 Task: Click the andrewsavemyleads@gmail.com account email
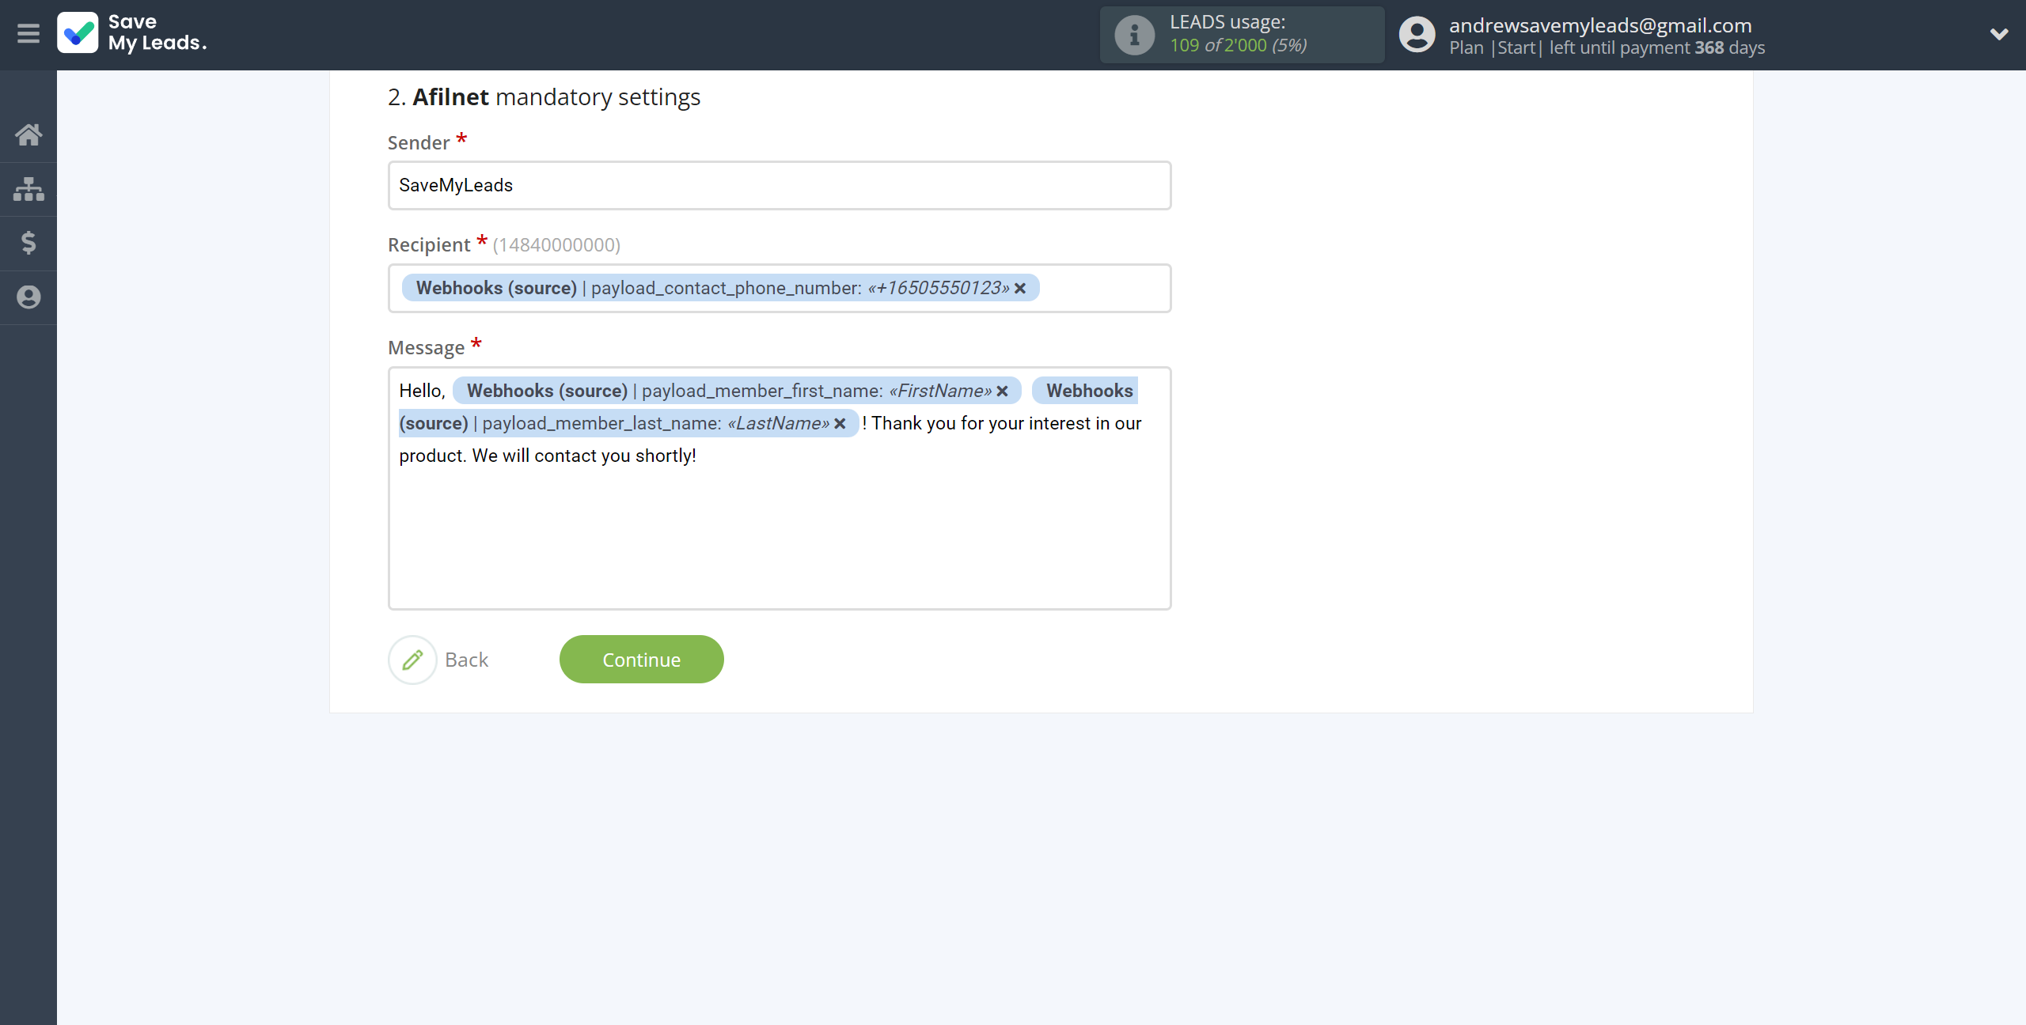(x=1600, y=25)
